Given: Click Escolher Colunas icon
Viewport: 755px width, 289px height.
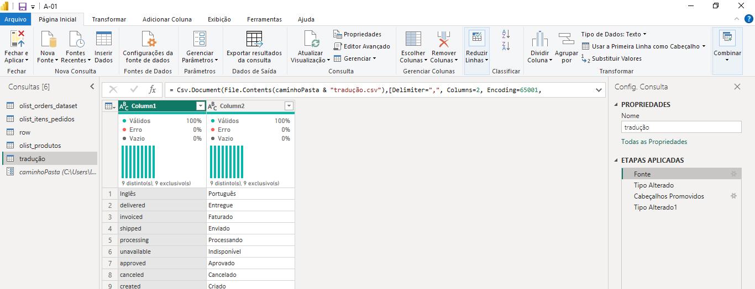Looking at the screenshot, I should pyautogui.click(x=413, y=39).
